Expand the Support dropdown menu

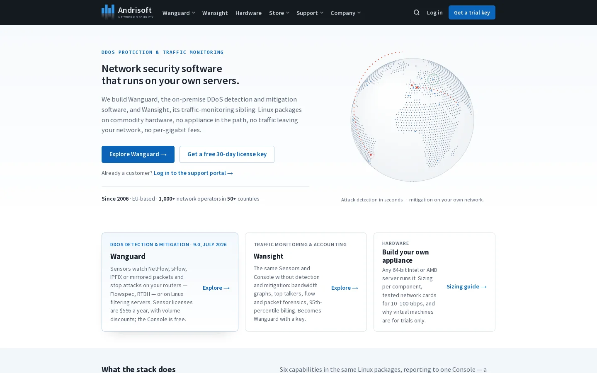310,13
